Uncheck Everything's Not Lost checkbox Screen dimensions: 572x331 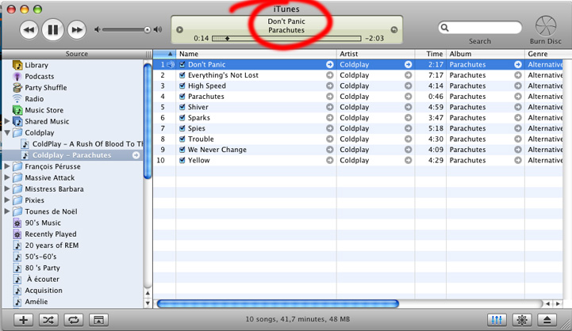pyautogui.click(x=182, y=75)
